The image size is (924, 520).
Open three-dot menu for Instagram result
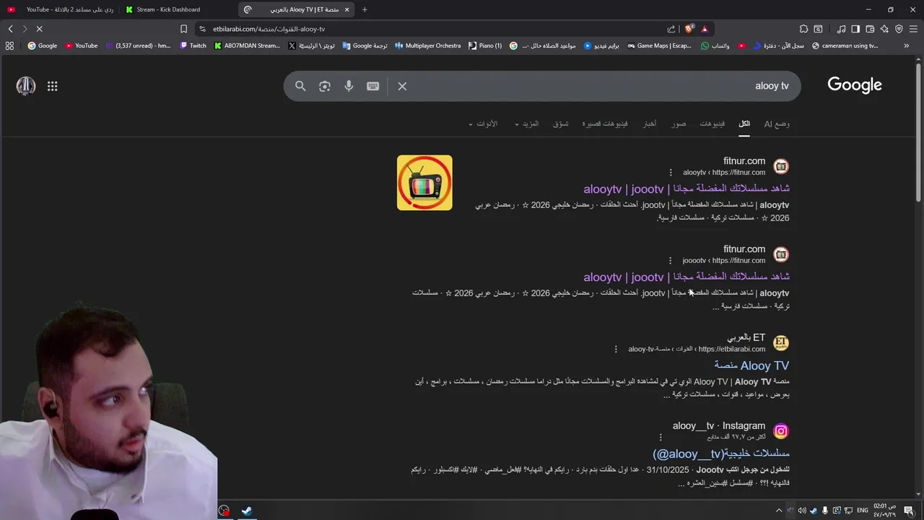click(x=661, y=437)
